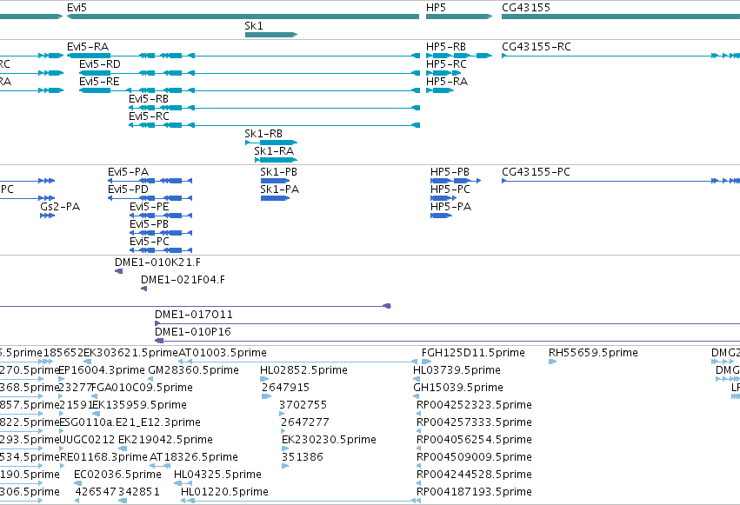This screenshot has width=740, height=505.
Task: Click the ESG0110a.E21_E12.3prime EST label
Action: tap(130, 422)
